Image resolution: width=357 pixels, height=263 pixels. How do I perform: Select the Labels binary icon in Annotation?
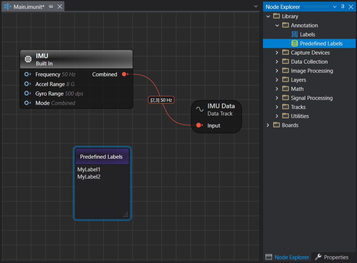pos(294,34)
